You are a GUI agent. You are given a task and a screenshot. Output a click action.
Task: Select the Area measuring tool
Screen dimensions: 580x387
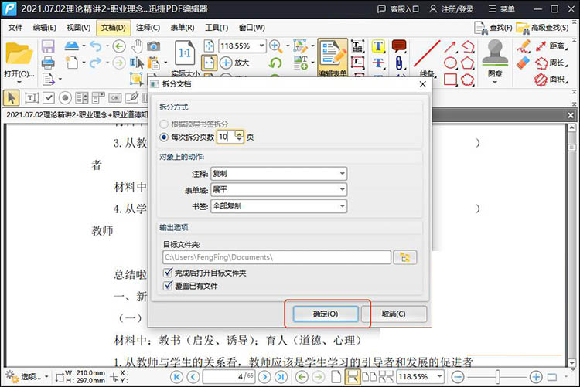(552, 79)
